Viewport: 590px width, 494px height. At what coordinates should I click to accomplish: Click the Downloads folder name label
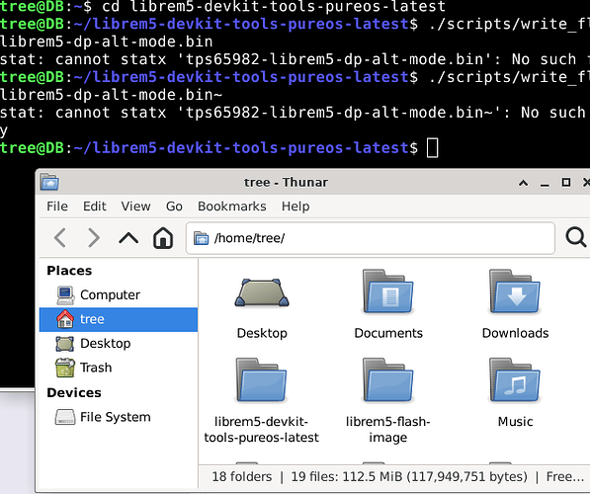(515, 333)
